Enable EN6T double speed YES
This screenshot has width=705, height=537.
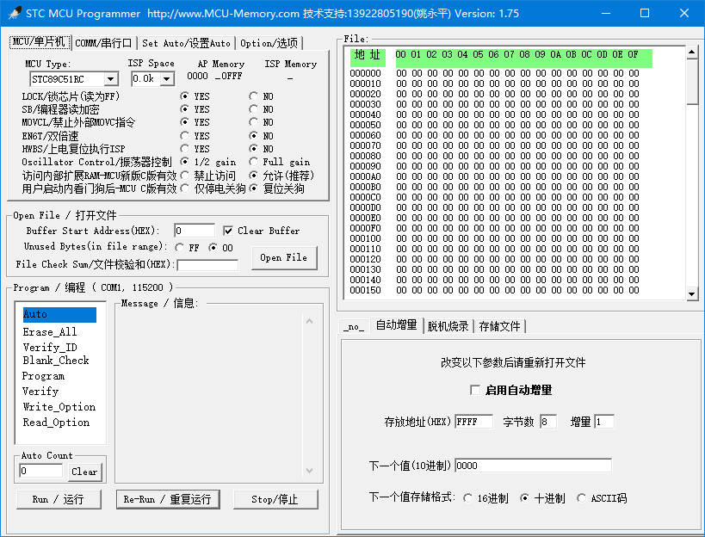(184, 136)
